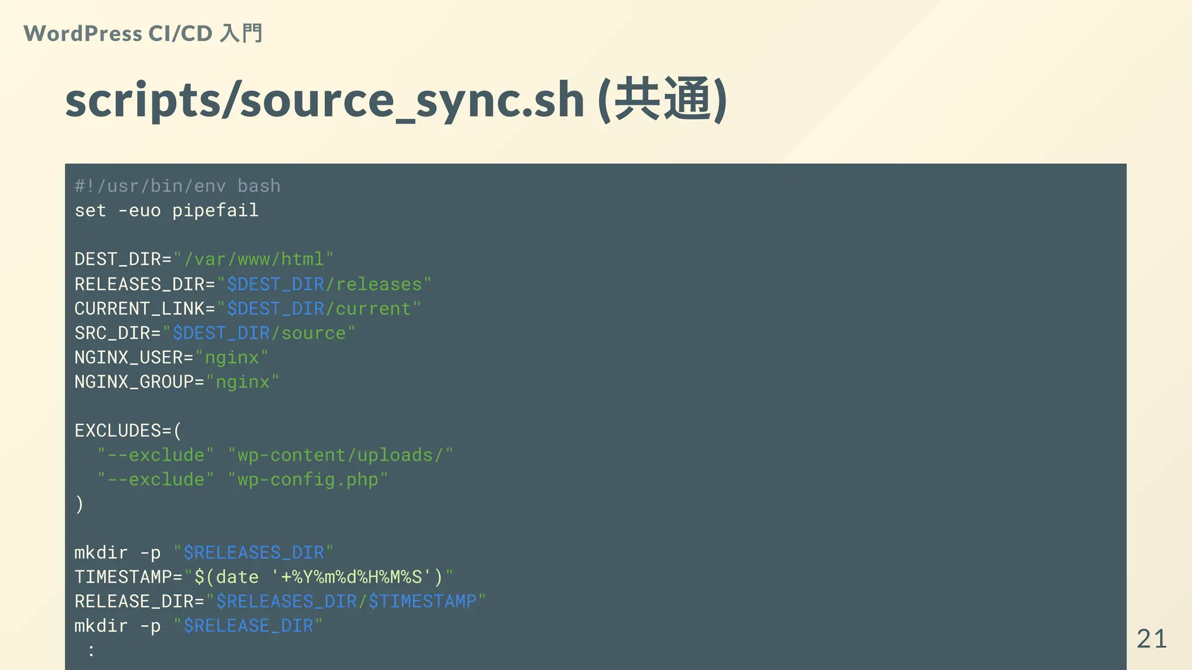1192x670 pixels.
Task: Click the wp-config.php exclude entry
Action: tap(307, 480)
